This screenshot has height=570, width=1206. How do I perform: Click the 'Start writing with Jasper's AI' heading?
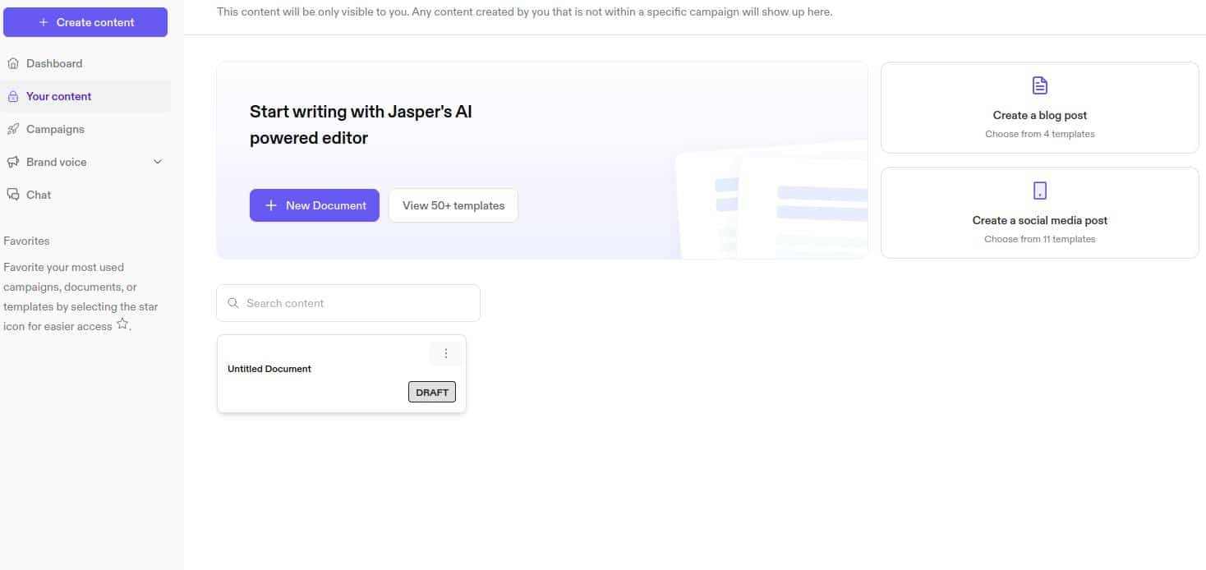pyautogui.click(x=361, y=125)
